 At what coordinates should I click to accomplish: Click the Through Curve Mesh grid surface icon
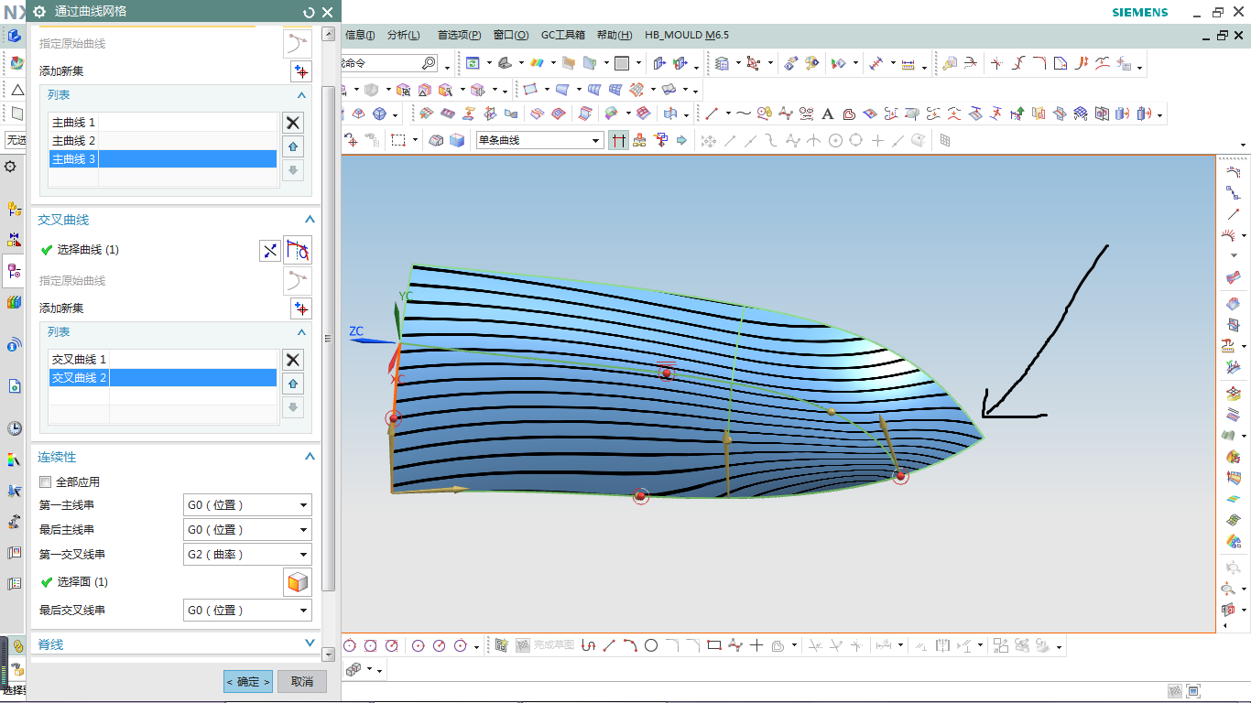tap(615, 89)
